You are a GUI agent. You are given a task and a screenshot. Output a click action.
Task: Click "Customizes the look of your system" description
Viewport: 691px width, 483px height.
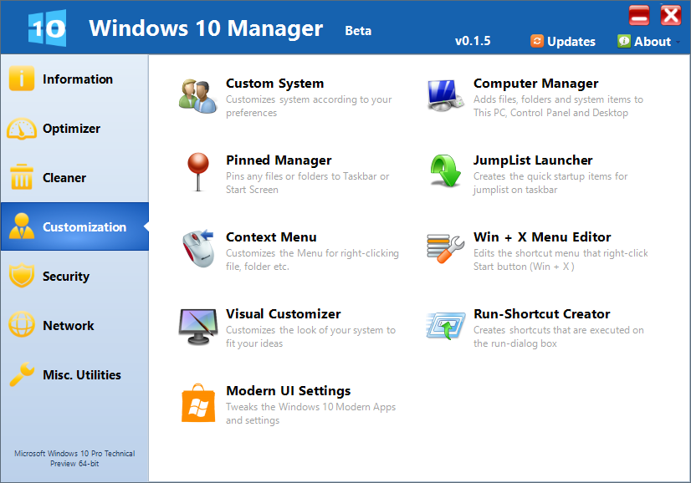pos(310,337)
